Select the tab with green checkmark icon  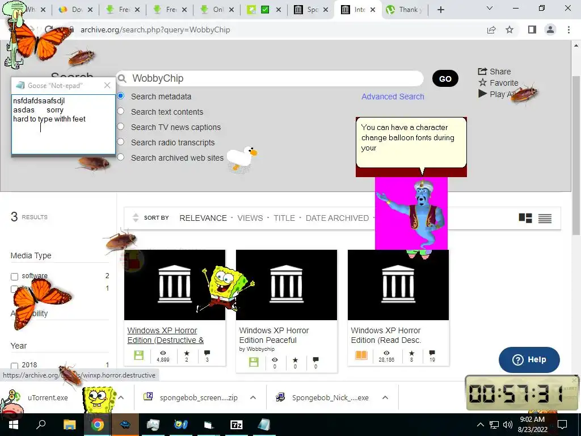[264, 10]
